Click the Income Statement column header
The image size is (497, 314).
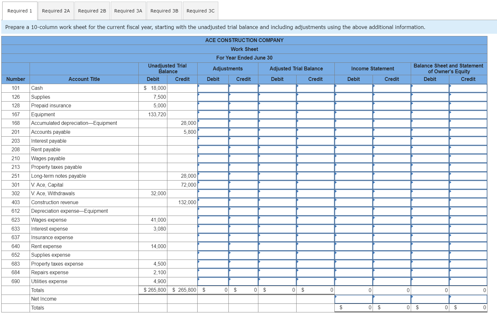(373, 68)
